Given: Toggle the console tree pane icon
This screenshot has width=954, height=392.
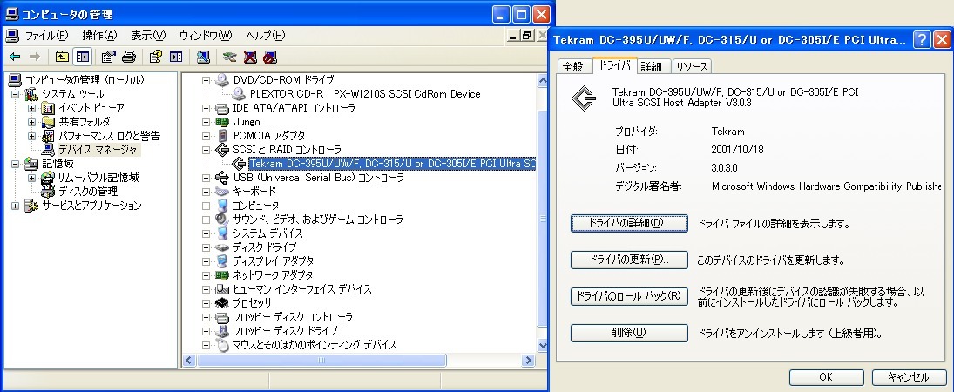Looking at the screenshot, I should click(x=82, y=57).
